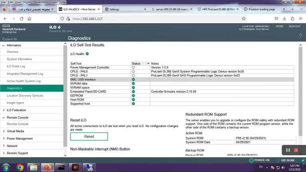Image resolution: width=306 pixels, height=172 pixels.
Task: Click the SIGN OUT link
Action: (x=294, y=26)
